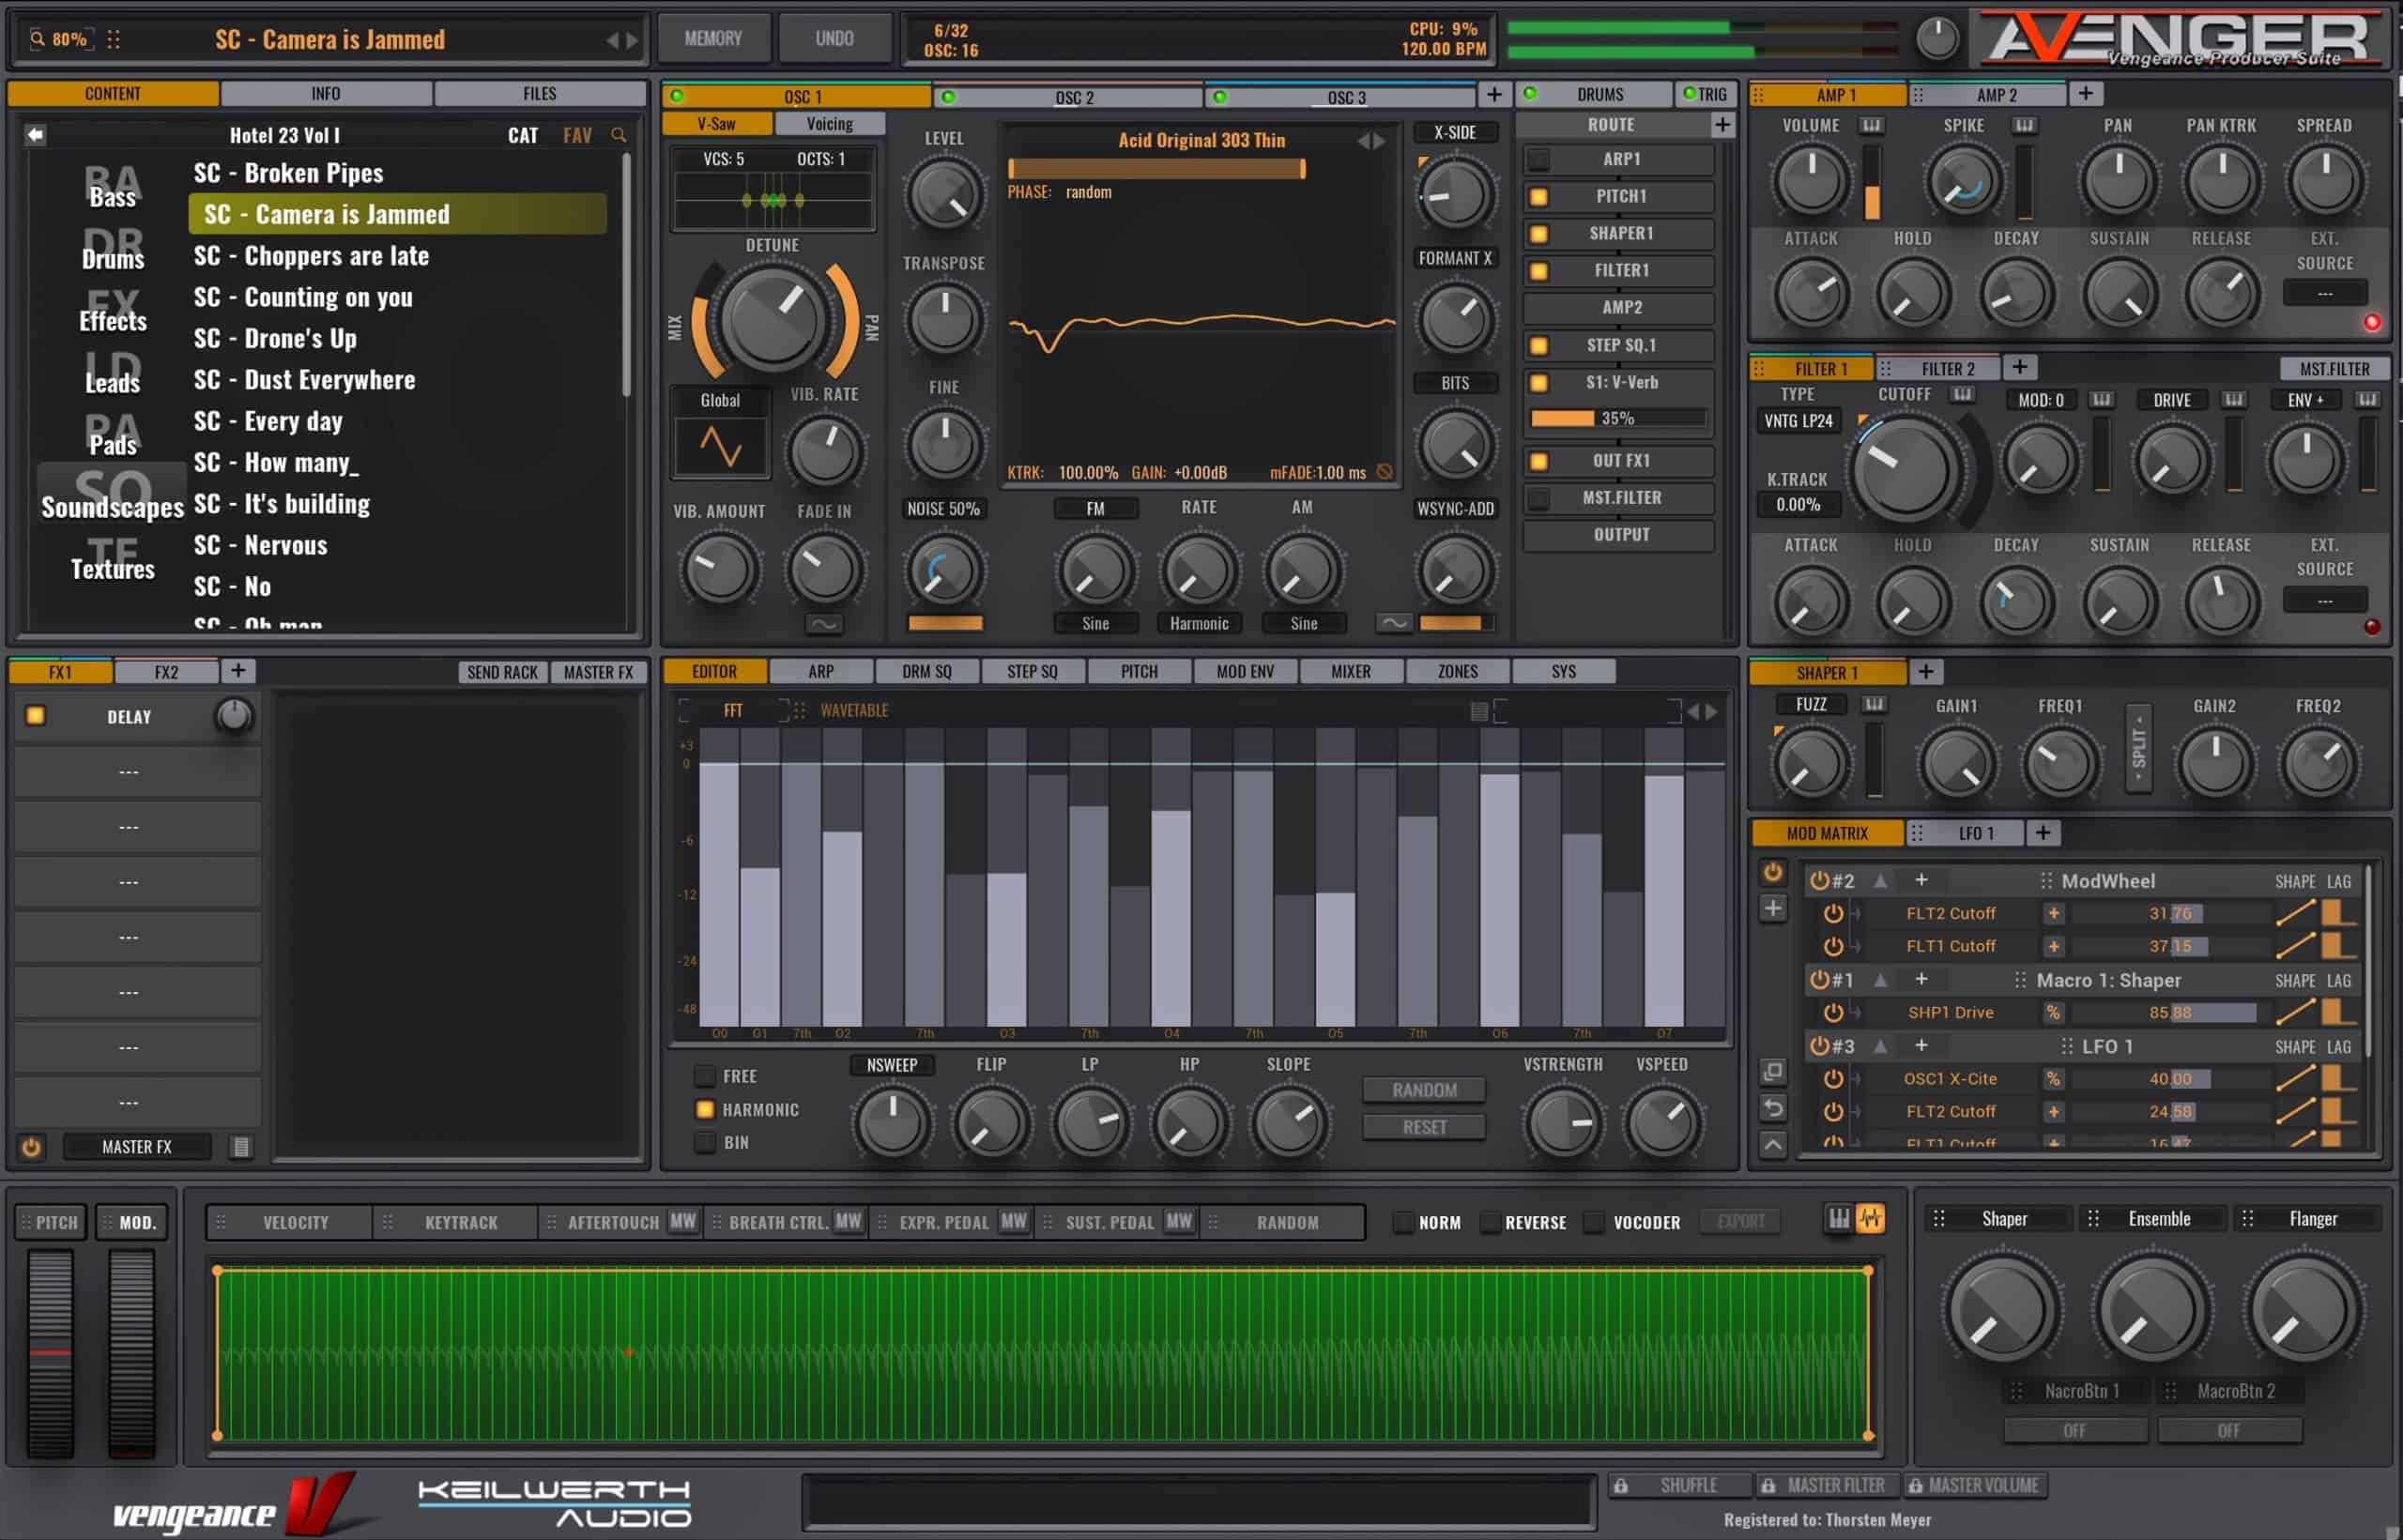Click next wavetable arrow in editor
2403x1540 pixels.
tap(1711, 711)
